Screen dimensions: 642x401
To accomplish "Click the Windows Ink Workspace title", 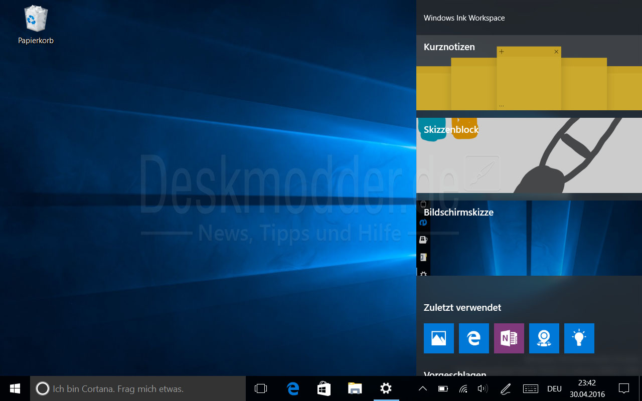I will [x=464, y=18].
